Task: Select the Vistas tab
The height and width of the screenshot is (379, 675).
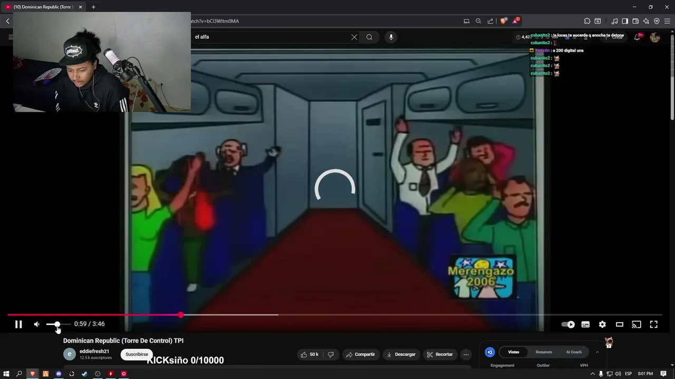Action: (514, 352)
